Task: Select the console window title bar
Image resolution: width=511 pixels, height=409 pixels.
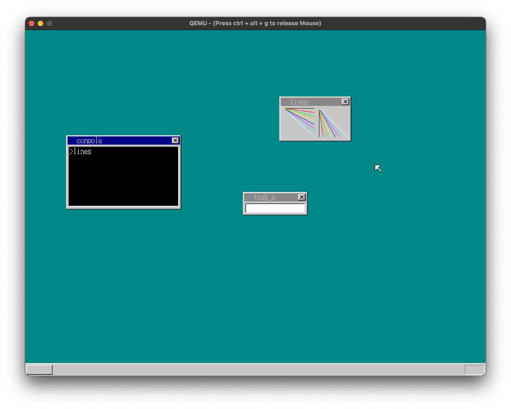Action: (x=123, y=141)
